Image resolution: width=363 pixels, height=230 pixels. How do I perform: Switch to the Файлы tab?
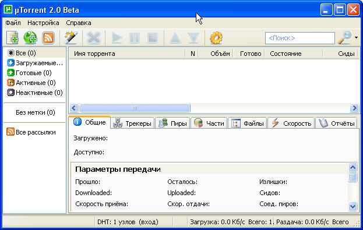pyautogui.click(x=248, y=123)
